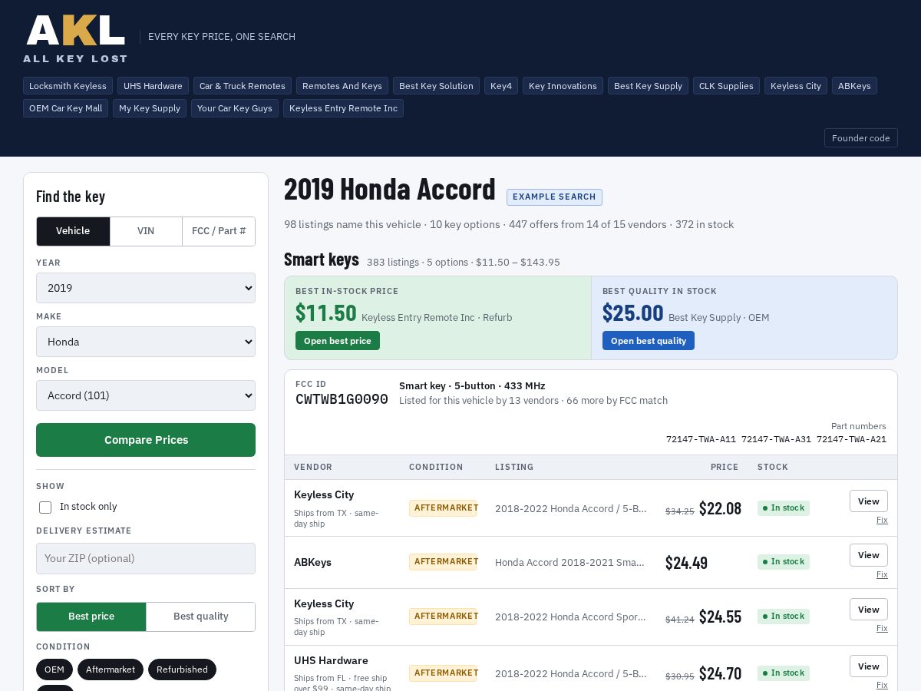921x691 pixels.
Task: Click the Open best price button
Action: point(338,341)
